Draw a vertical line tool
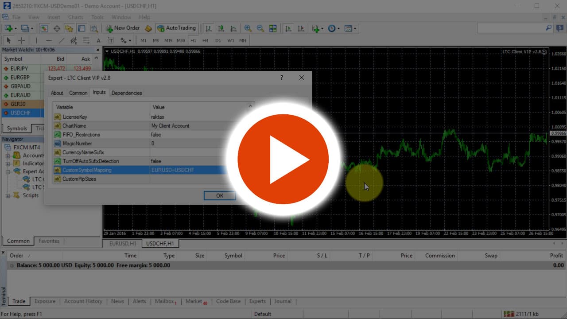The image size is (567, 319). pyautogui.click(x=36, y=40)
